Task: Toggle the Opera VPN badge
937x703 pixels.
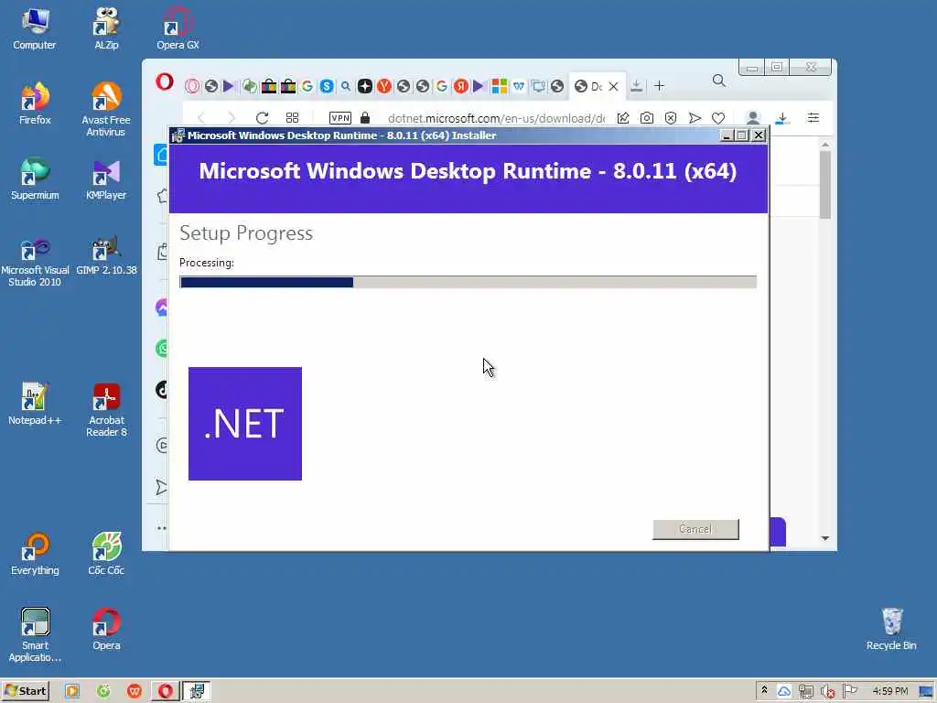Action: click(340, 118)
